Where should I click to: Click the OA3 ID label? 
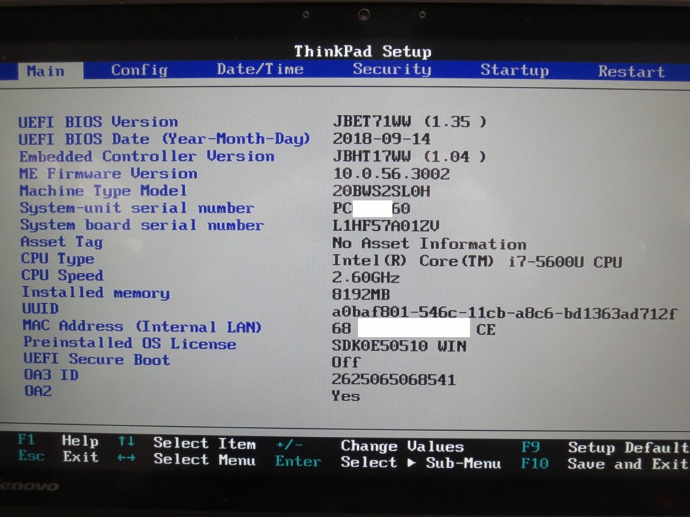click(x=51, y=375)
